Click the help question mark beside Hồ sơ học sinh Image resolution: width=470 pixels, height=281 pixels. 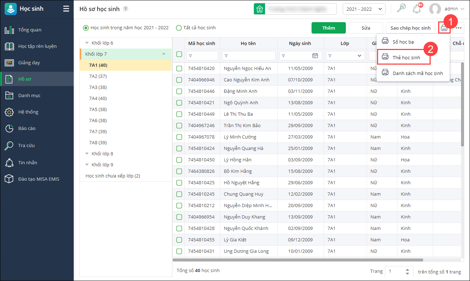point(126,9)
